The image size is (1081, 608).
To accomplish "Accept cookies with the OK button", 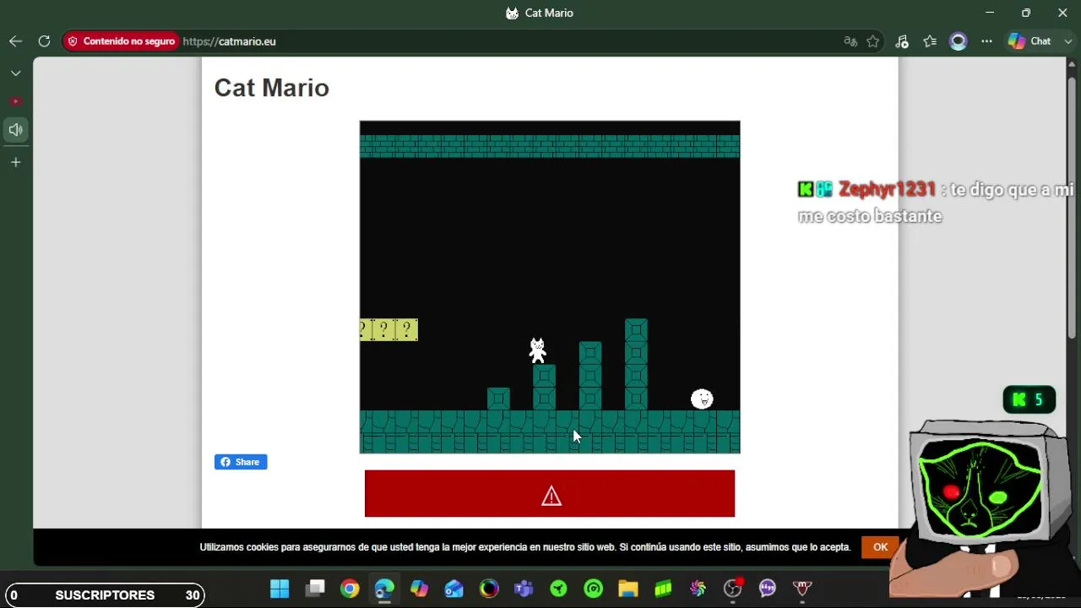I will (x=880, y=547).
